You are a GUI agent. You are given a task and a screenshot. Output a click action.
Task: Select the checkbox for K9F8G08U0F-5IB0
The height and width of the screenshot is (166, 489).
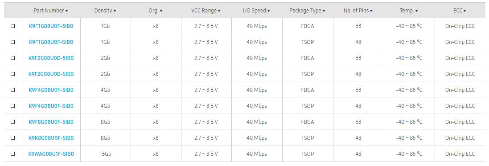(13, 122)
